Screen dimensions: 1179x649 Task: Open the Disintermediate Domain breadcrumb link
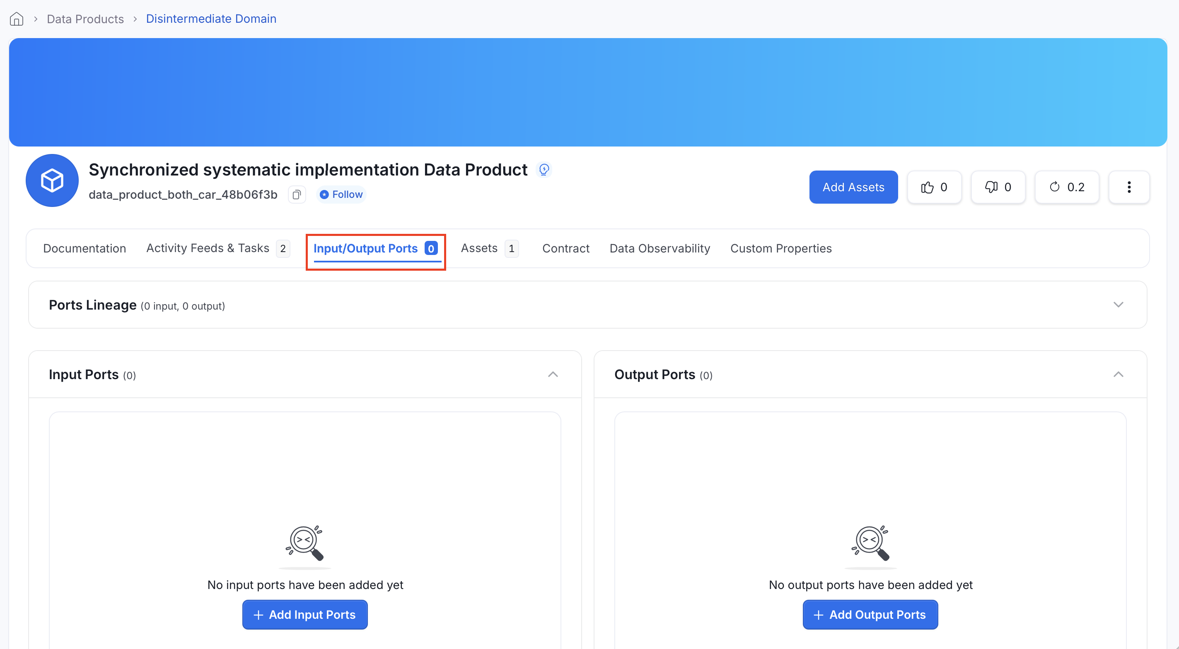pyautogui.click(x=211, y=19)
